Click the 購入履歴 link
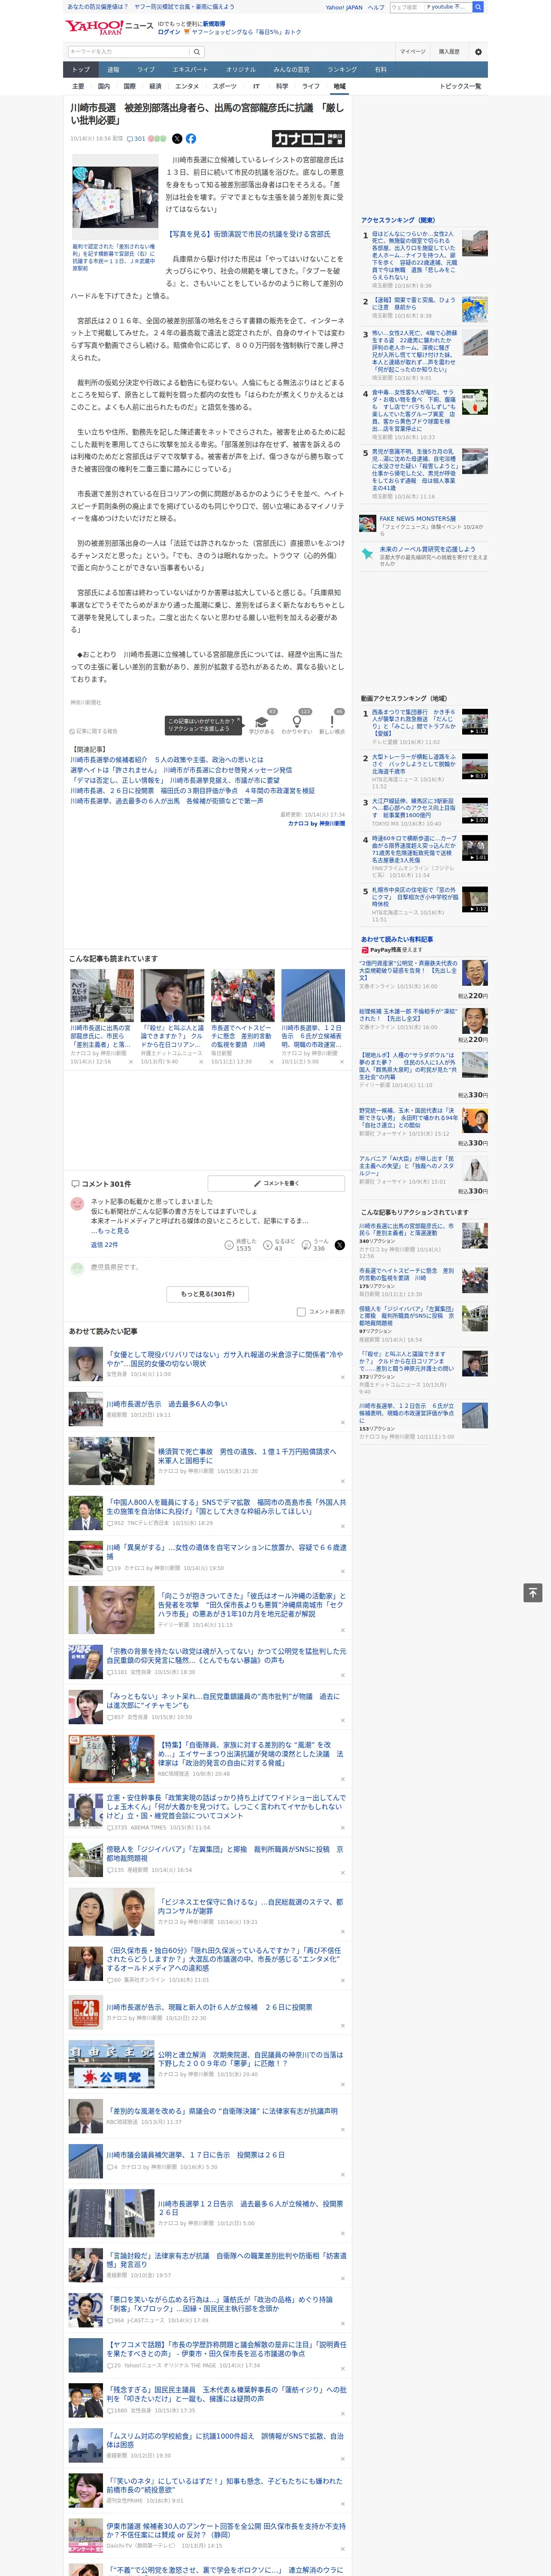The height and width of the screenshot is (2576, 551). coord(449,51)
